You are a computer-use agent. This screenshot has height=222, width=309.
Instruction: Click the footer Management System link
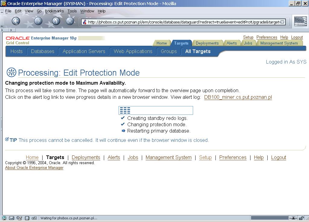pos(168,157)
